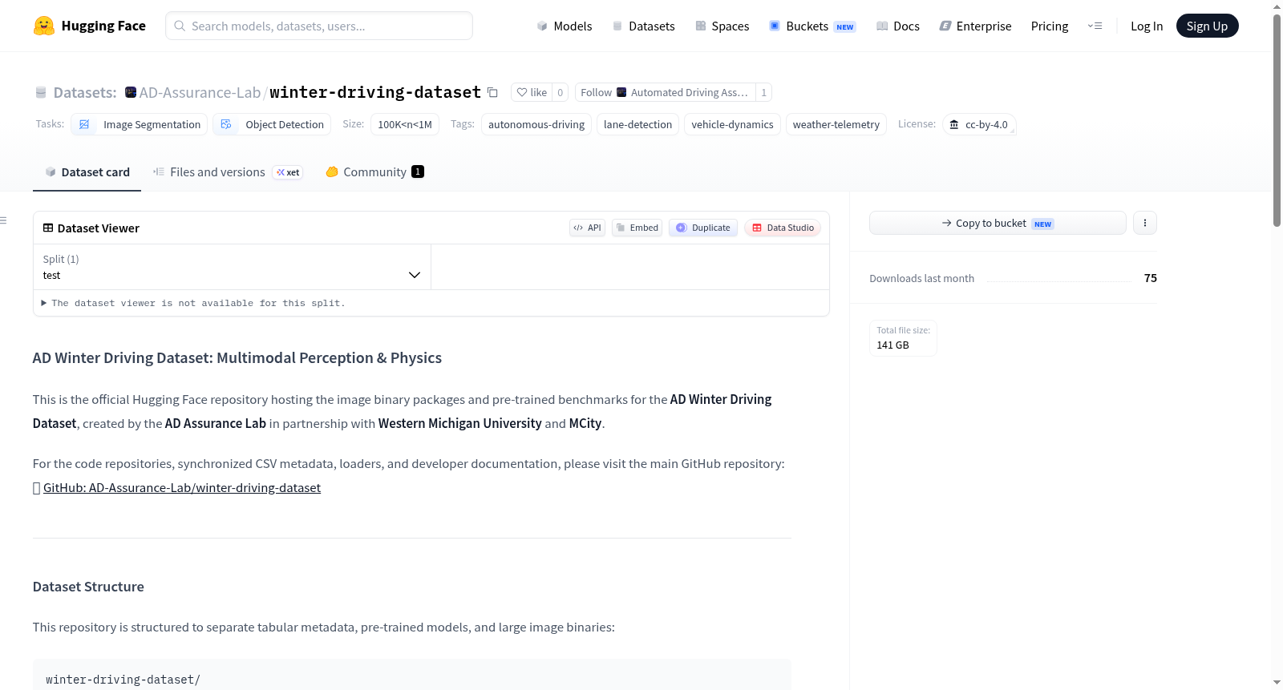Click the left sidebar table-of-contents toggle
Screen dimensions: 1283x690
[x=3, y=220]
